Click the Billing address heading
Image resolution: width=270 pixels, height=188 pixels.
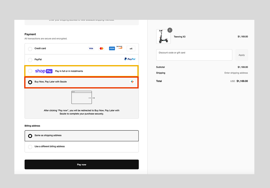(x=32, y=126)
